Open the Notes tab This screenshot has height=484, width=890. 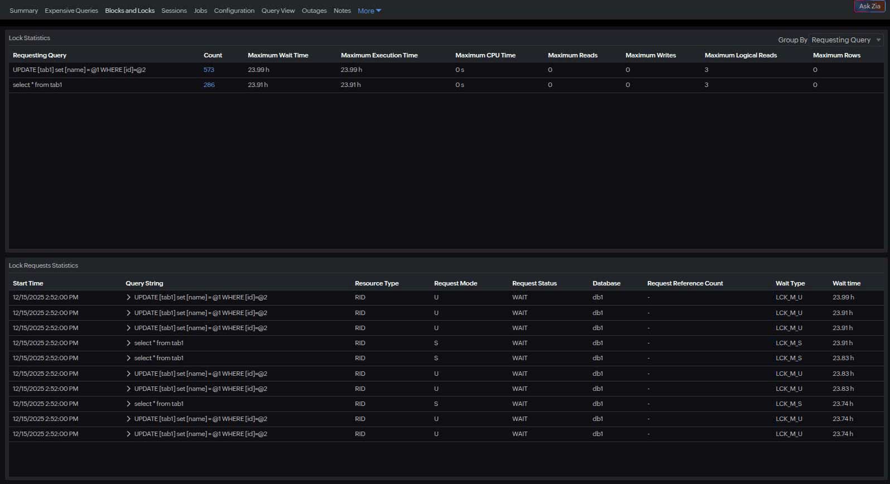click(x=342, y=11)
